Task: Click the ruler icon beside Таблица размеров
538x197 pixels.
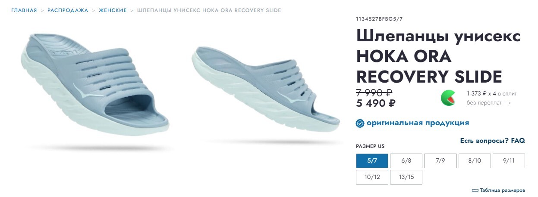Action: [x=475, y=190]
